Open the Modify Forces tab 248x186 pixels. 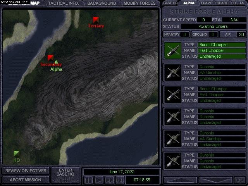coord(139,3)
